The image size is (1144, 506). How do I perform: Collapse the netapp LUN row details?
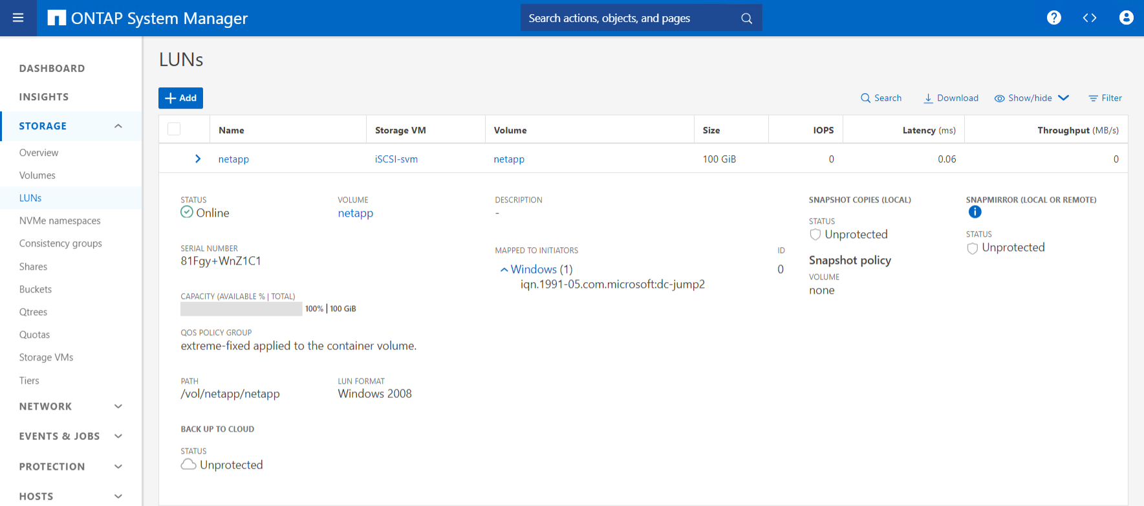198,159
